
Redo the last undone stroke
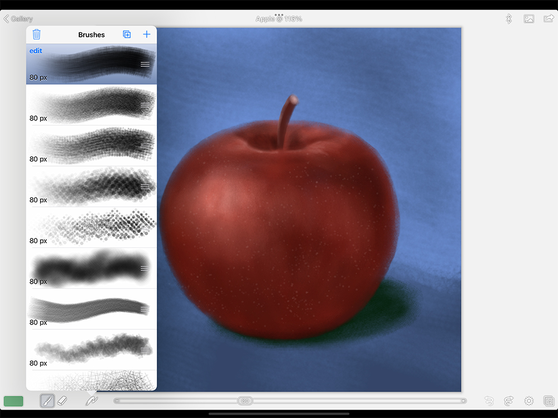508,401
